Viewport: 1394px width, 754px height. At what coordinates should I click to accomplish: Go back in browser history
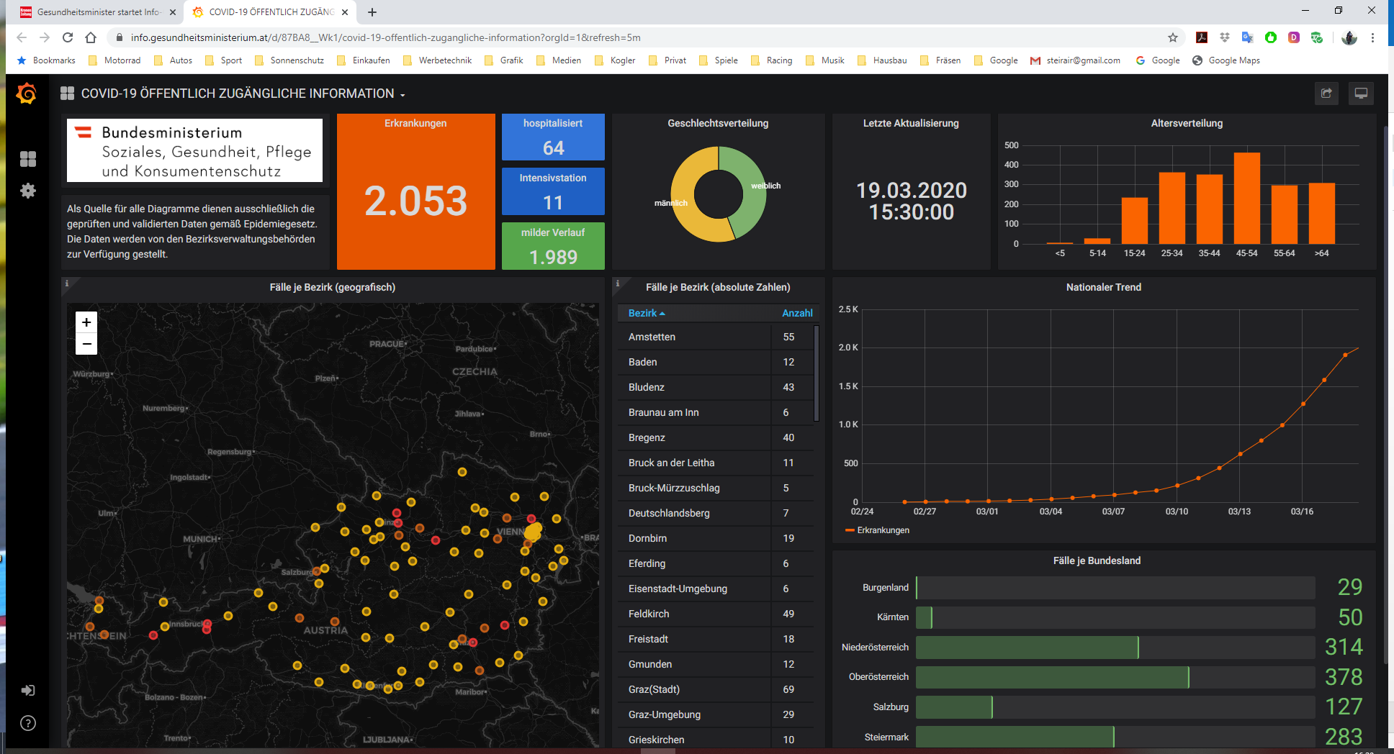coord(22,37)
